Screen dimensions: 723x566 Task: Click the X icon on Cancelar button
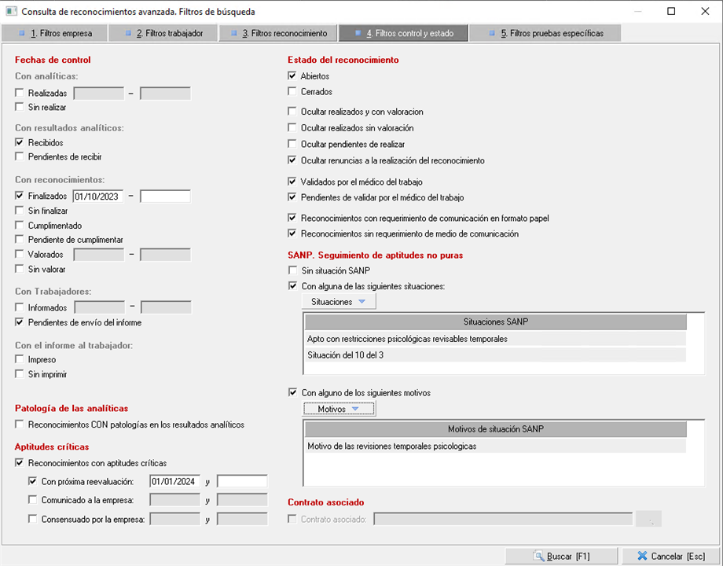click(x=642, y=556)
